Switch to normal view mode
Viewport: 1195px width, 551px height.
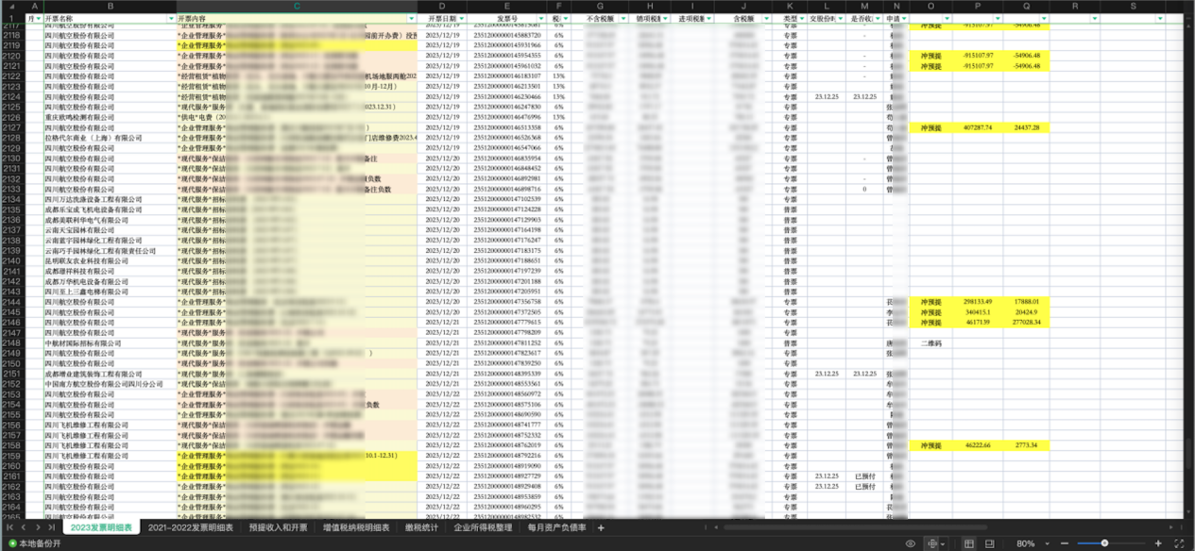969,543
